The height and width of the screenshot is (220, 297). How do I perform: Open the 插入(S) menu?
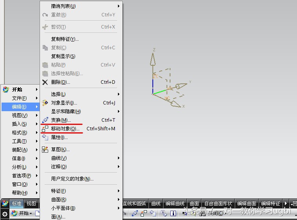[x=20, y=124]
